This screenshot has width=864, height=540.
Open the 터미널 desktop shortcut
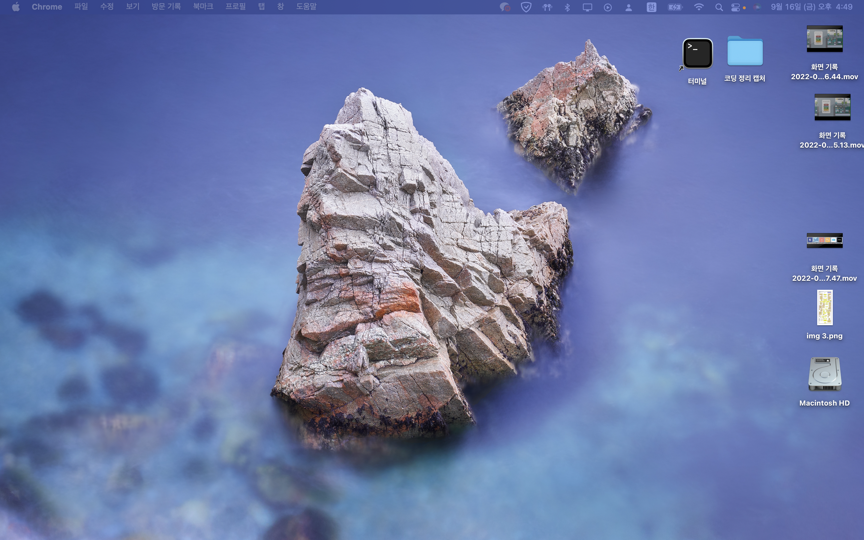tap(697, 54)
